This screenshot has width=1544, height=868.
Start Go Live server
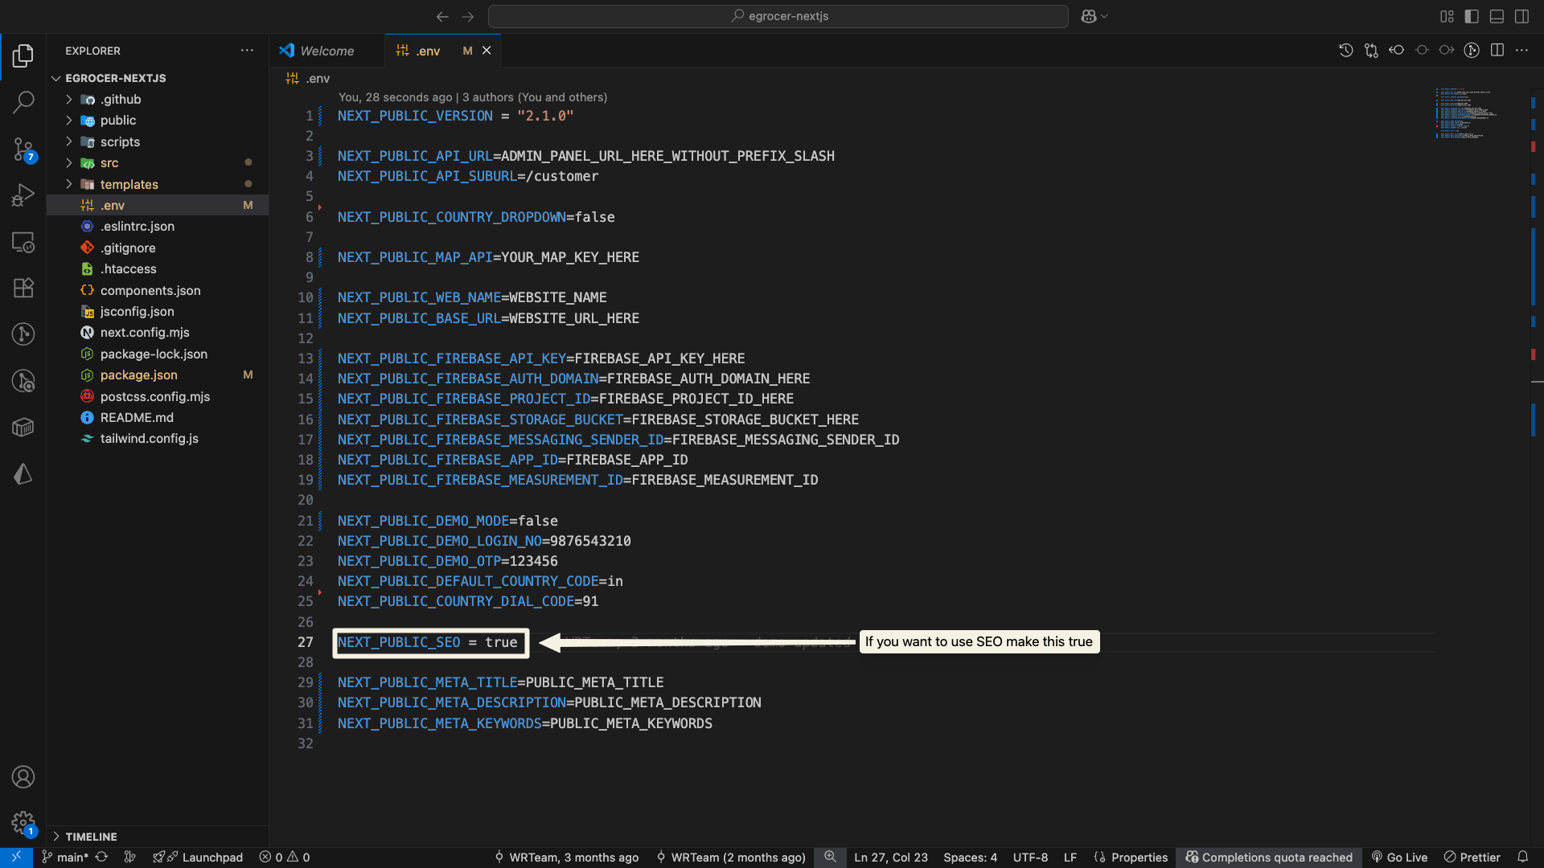click(x=1399, y=858)
